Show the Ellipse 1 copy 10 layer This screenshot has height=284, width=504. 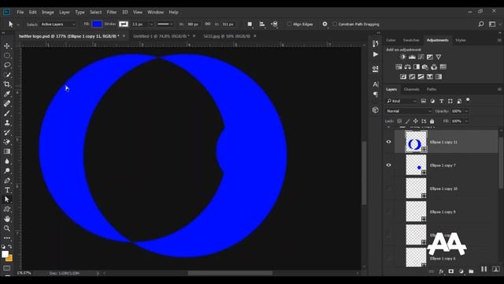[388, 189]
